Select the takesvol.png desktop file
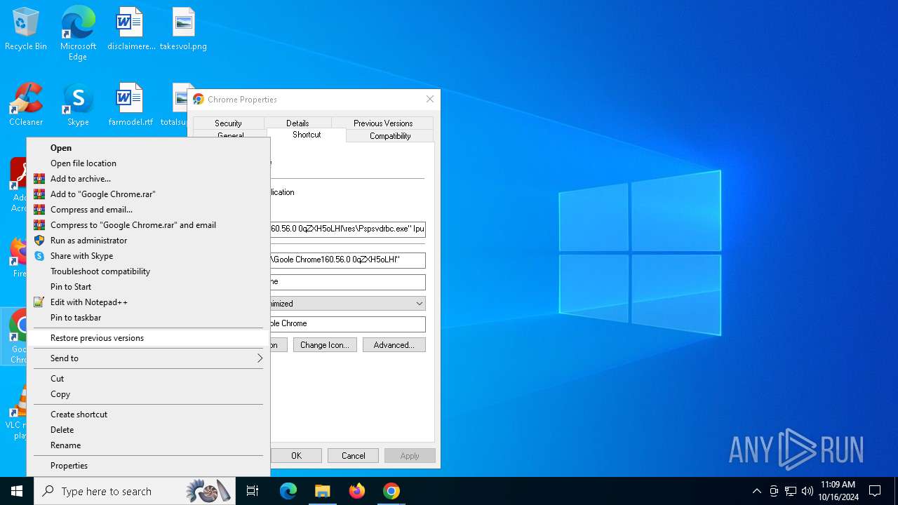This screenshot has height=505, width=898. pyautogui.click(x=183, y=29)
